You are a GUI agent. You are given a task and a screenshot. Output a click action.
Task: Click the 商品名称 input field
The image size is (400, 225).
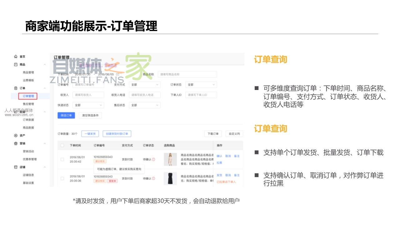tap(187, 74)
